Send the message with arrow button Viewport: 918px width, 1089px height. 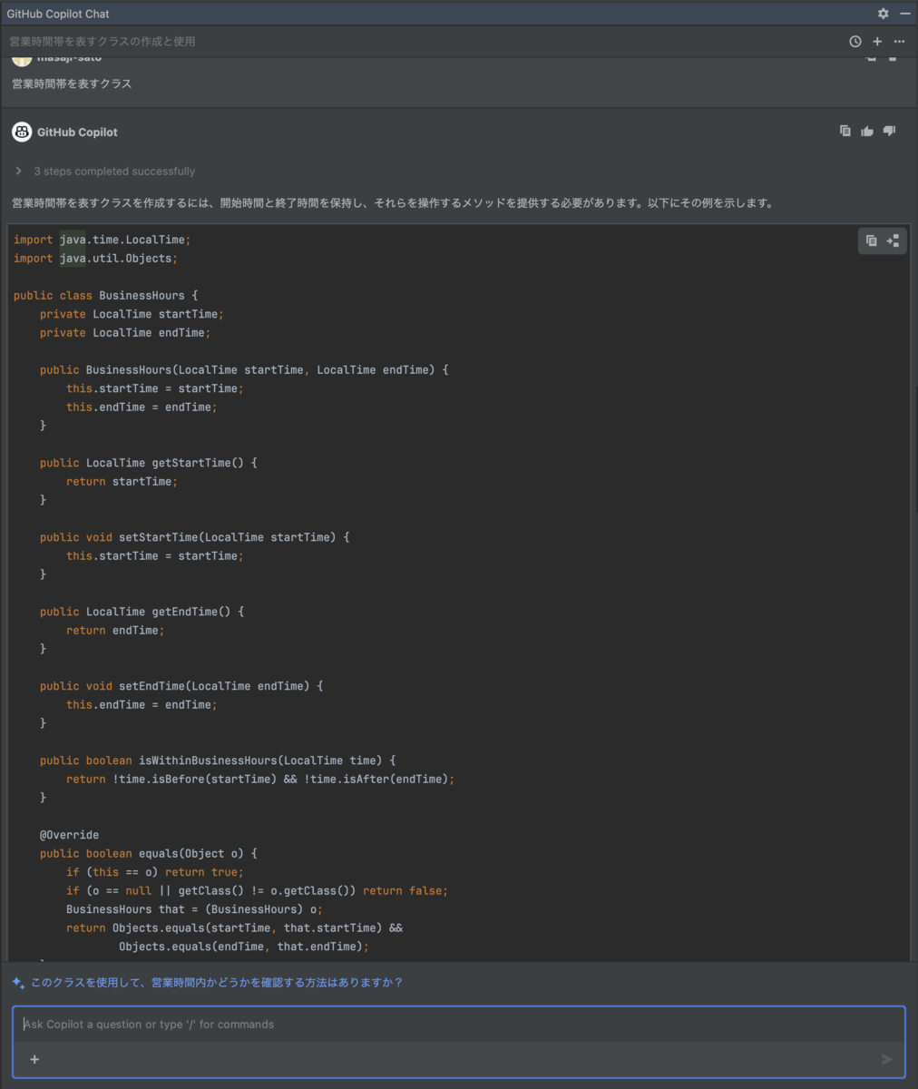click(886, 1059)
